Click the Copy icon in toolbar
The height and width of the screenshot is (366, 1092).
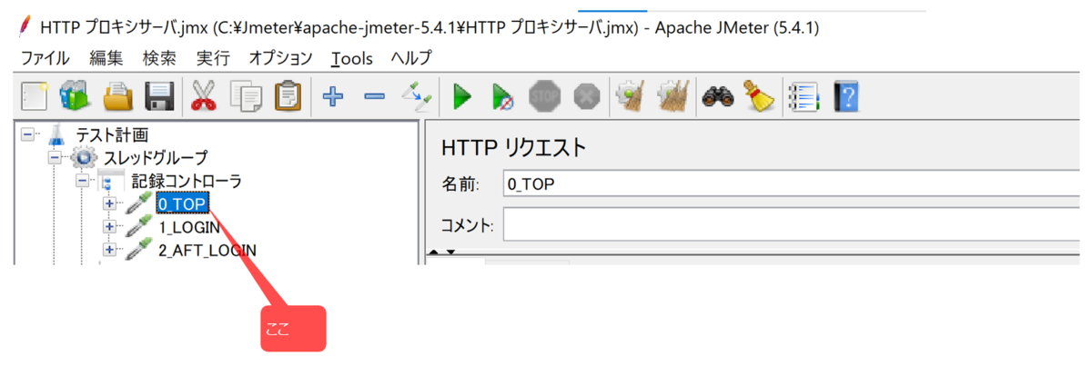point(246,95)
